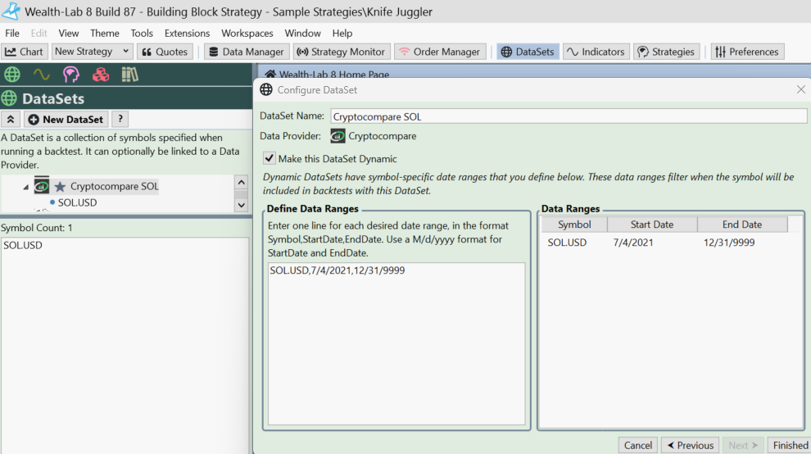This screenshot has width=811, height=454.
Task: Open the books library icon panel
Action: [129, 75]
